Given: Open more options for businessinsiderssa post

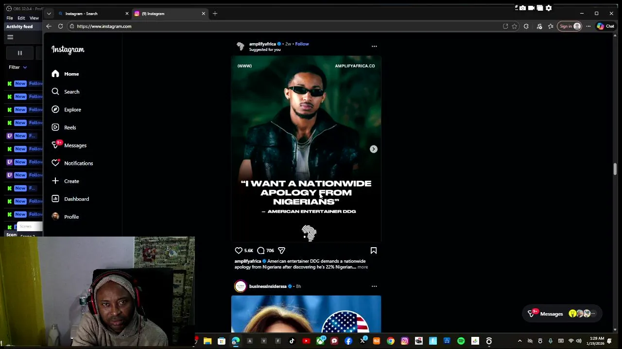Looking at the screenshot, I should click(374, 286).
